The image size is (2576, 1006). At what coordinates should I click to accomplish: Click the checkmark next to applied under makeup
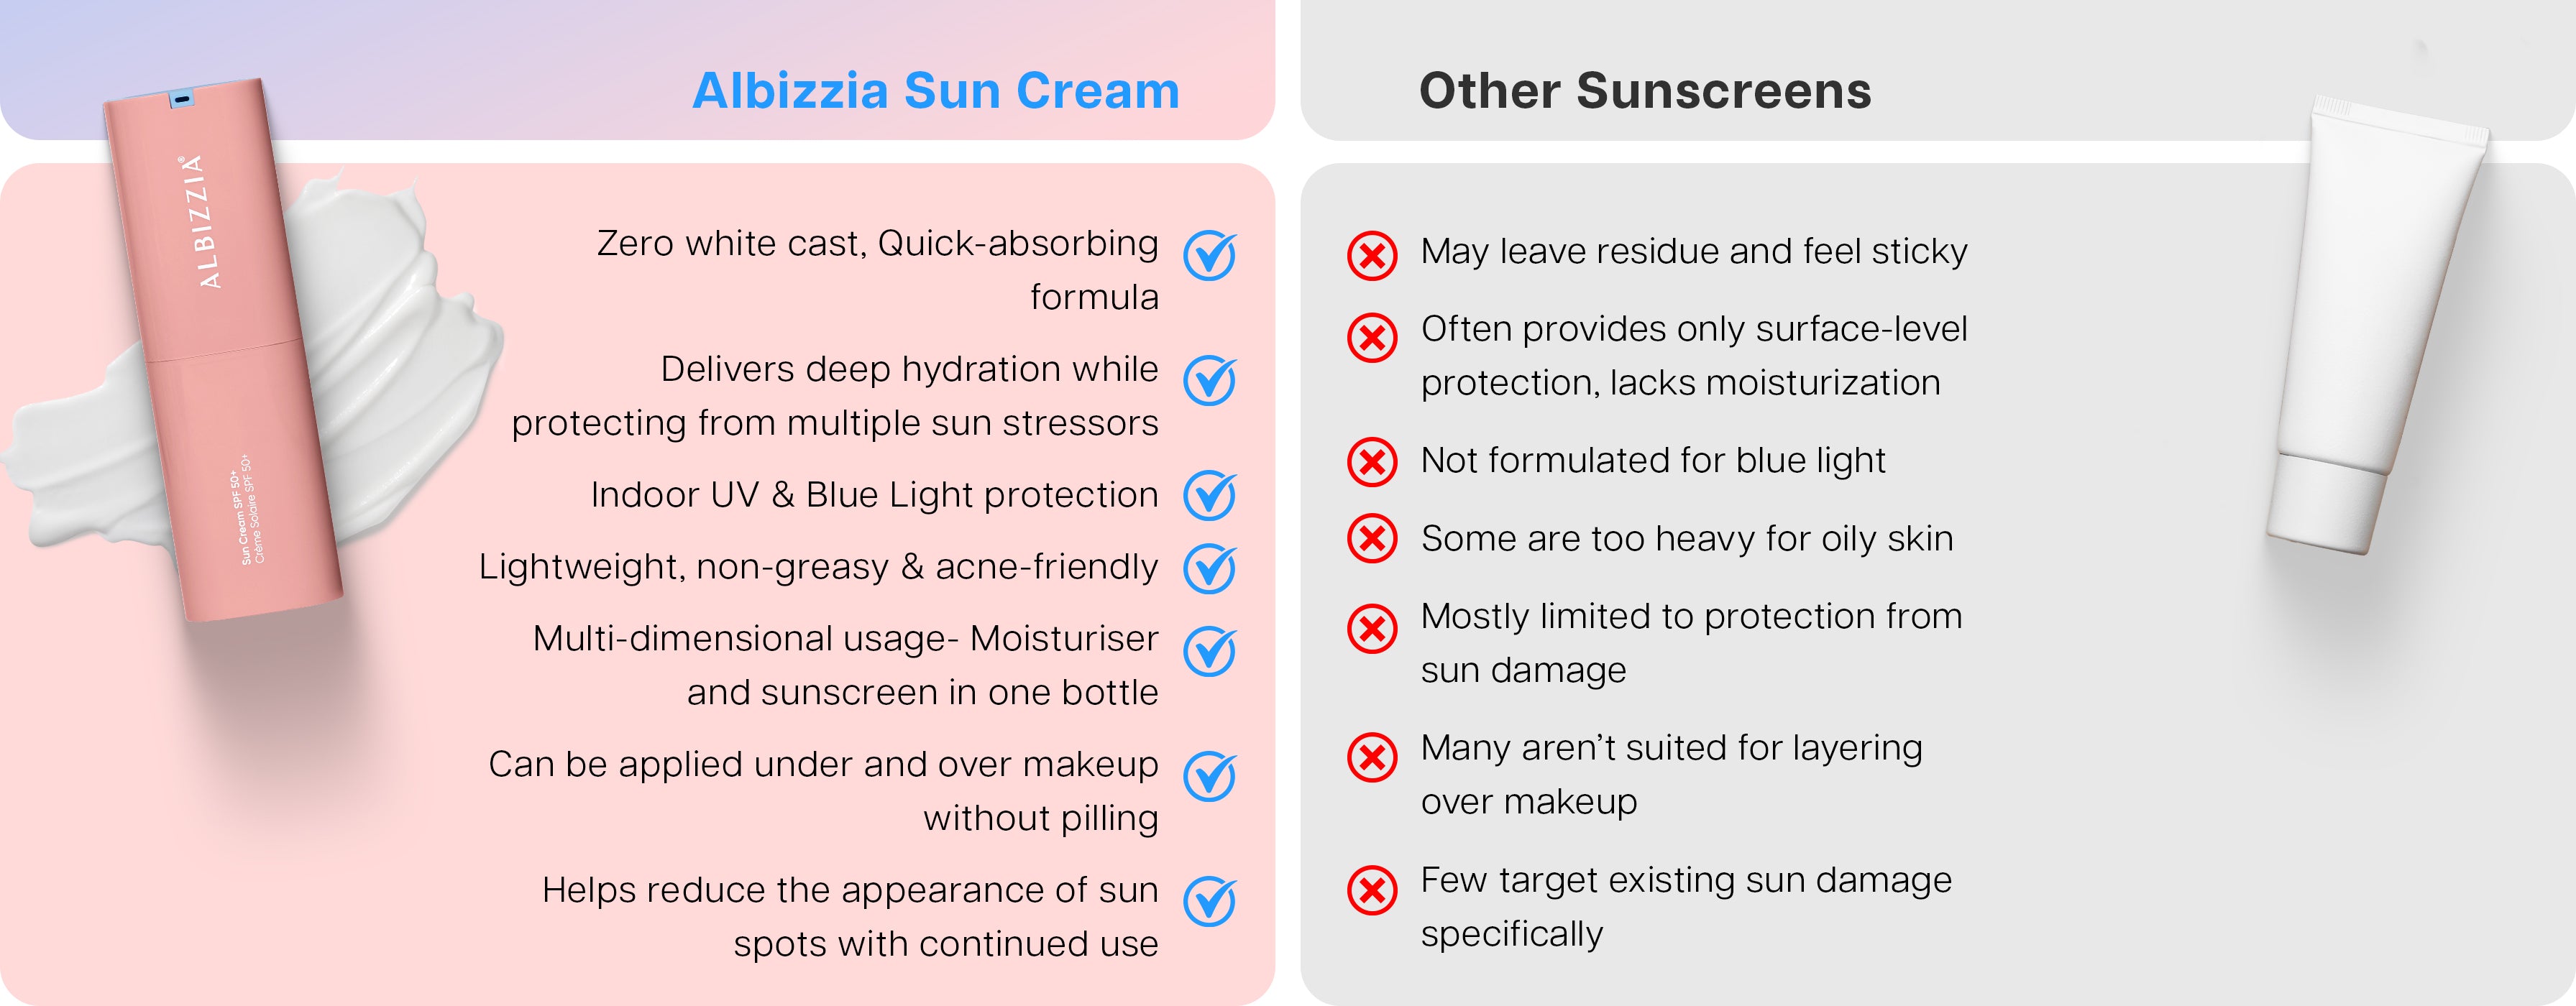click(1209, 777)
